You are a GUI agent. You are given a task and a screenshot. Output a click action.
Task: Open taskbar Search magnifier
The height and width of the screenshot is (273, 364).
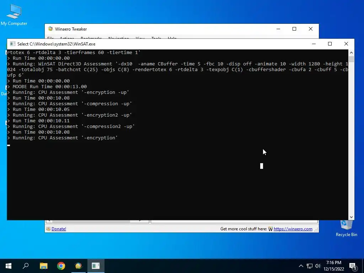[26, 266]
